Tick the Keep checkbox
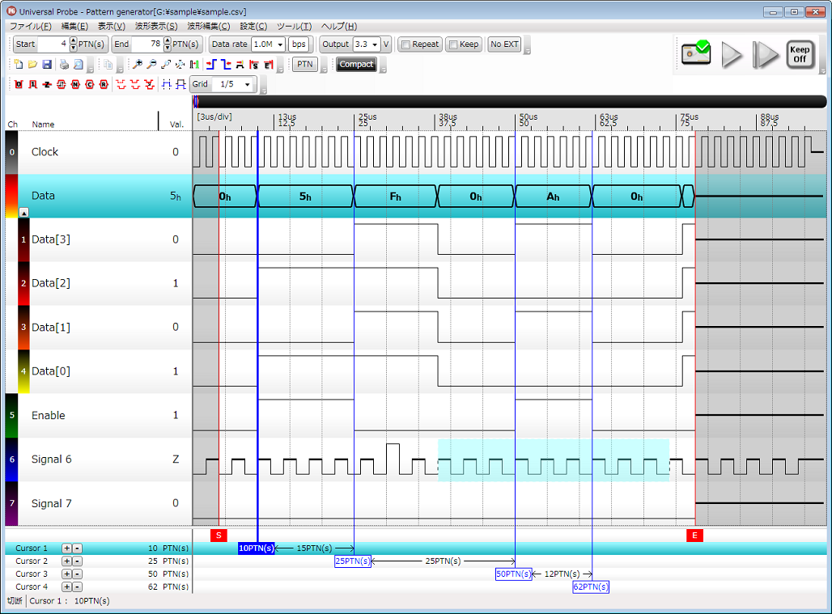This screenshot has height=614, width=832. (453, 44)
